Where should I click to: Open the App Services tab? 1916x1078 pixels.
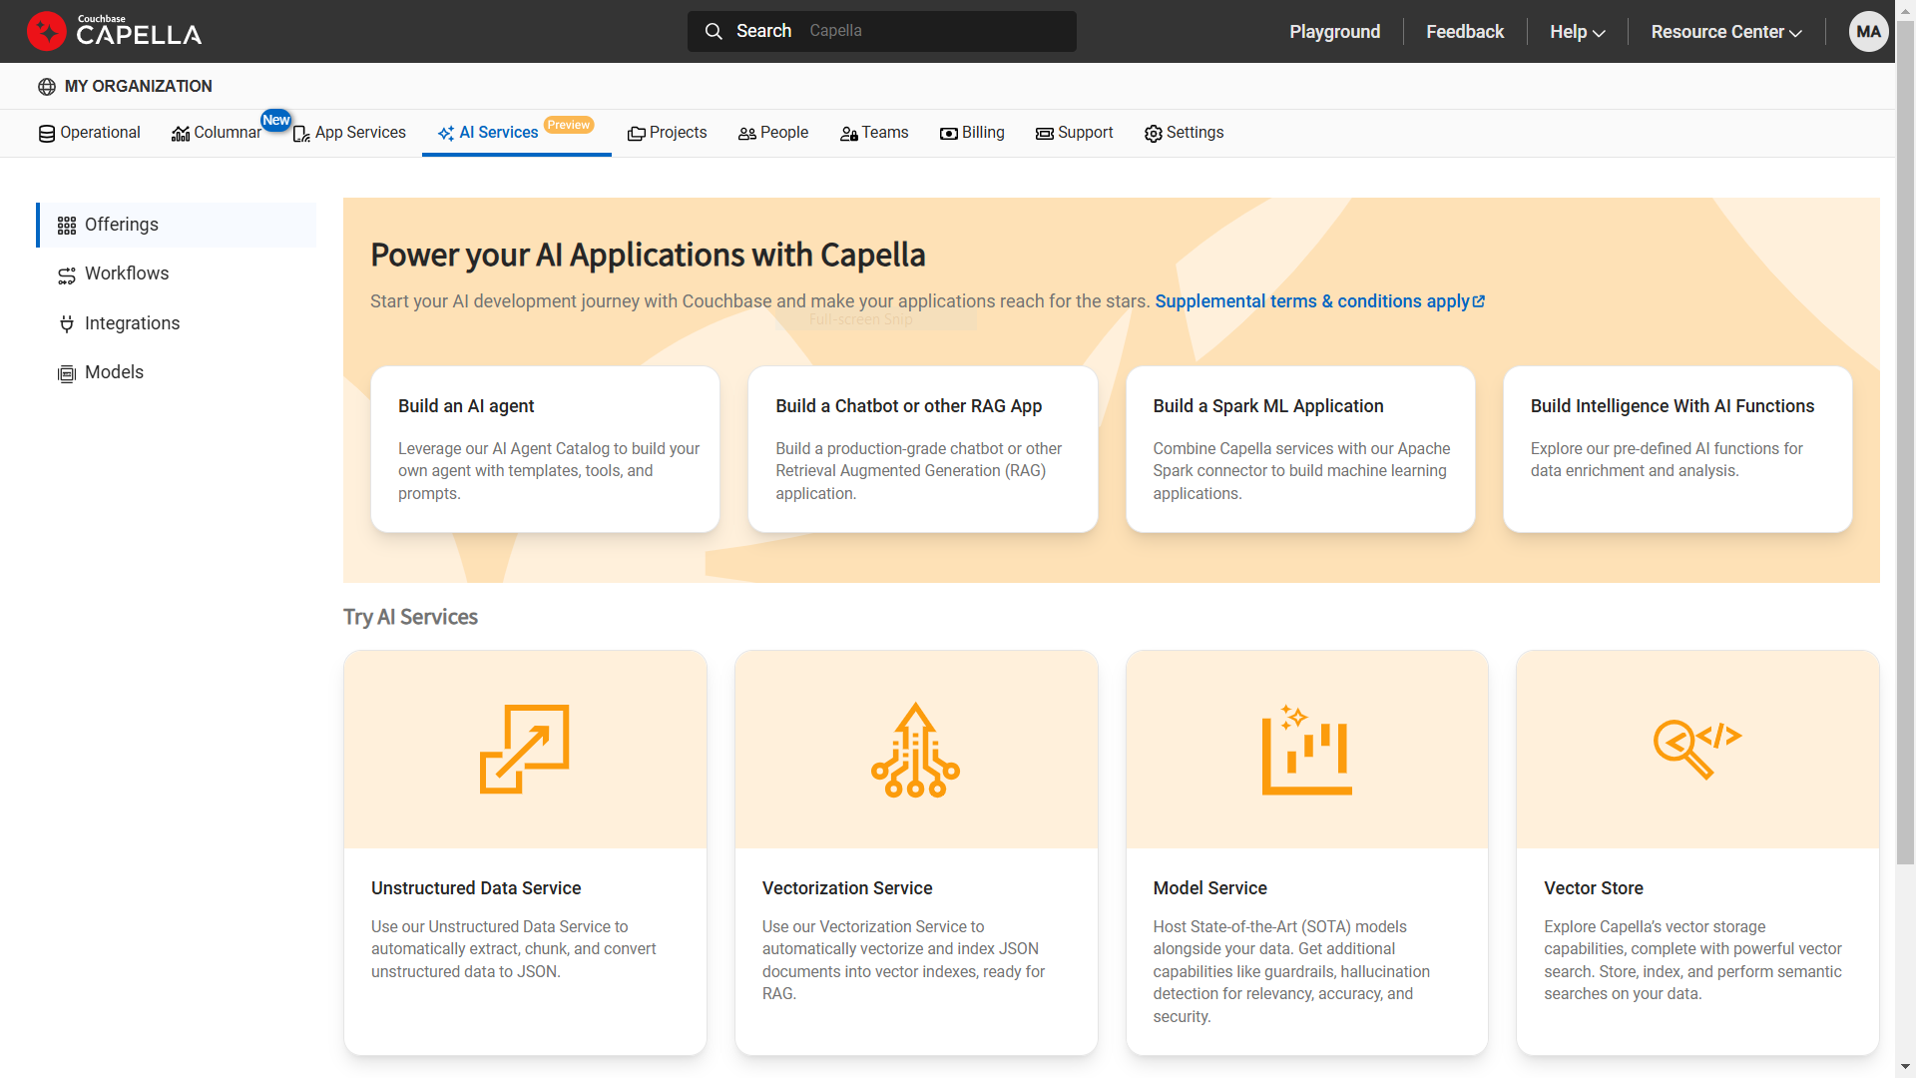point(349,133)
